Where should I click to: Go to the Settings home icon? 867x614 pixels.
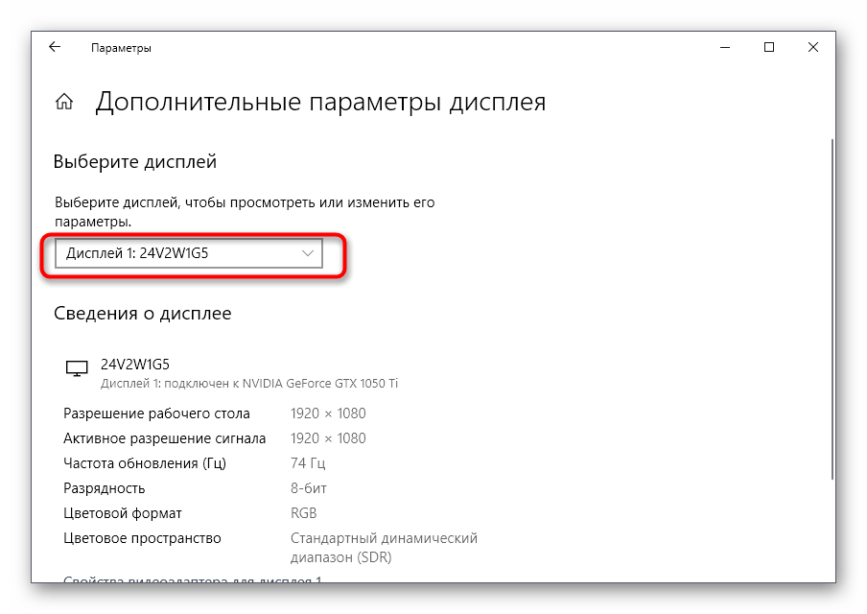[x=64, y=103]
